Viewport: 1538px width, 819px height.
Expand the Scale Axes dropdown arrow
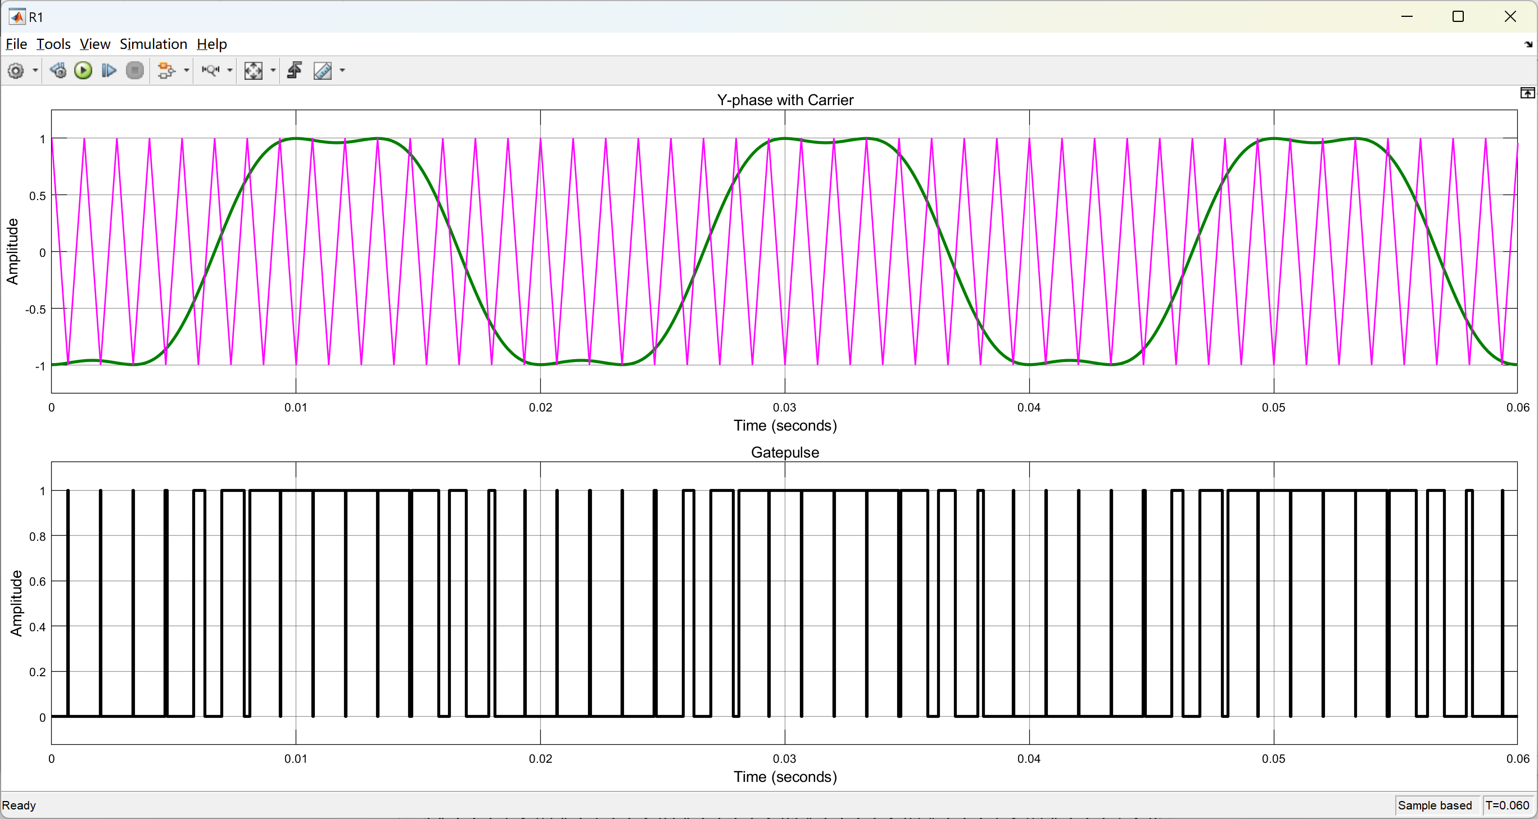coord(273,70)
